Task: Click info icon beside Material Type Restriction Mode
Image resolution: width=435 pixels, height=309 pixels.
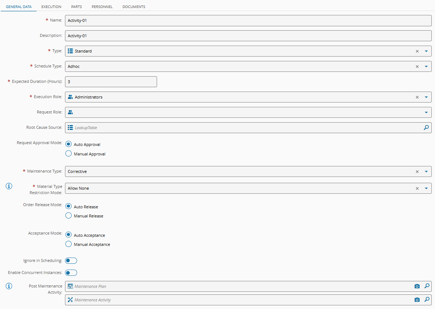Action: pos(9,186)
